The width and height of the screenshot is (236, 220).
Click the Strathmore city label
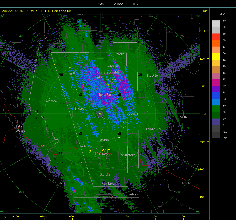click(x=127, y=155)
